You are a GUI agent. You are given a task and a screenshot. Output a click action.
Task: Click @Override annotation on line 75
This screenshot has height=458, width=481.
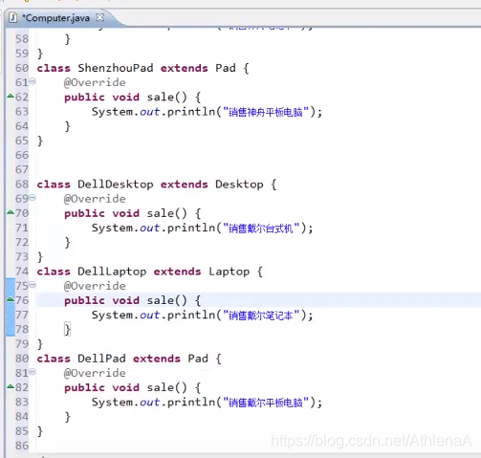(x=95, y=286)
